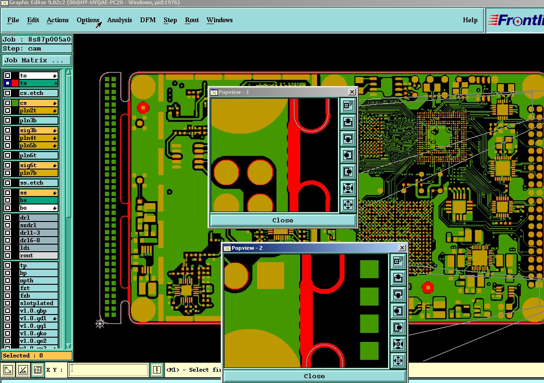Viewport: 544px width, 383px height.
Task: Open the Analysis menu
Action: 120,20
